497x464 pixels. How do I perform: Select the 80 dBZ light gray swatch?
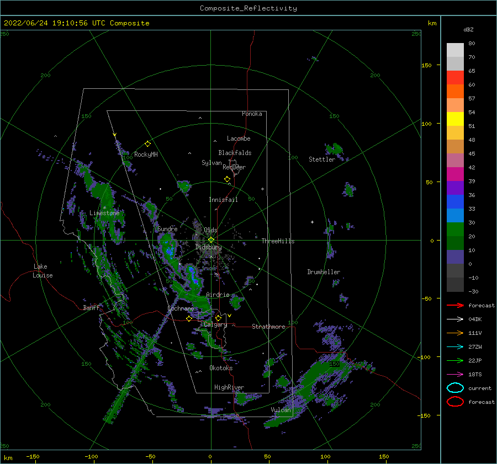[455, 50]
